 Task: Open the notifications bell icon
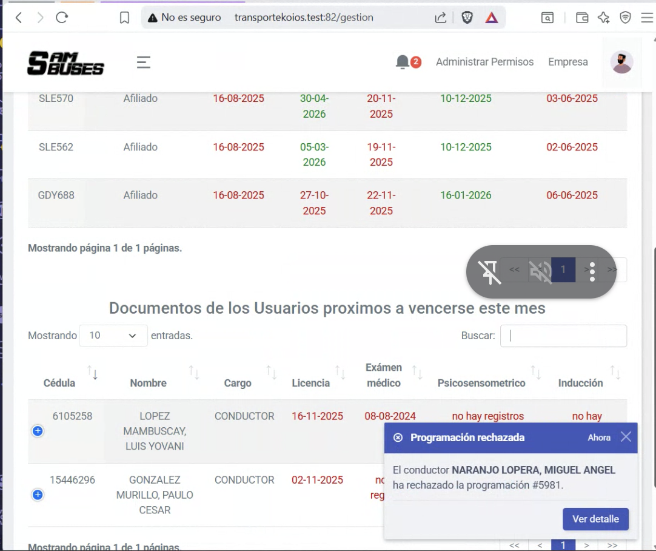[x=403, y=62]
